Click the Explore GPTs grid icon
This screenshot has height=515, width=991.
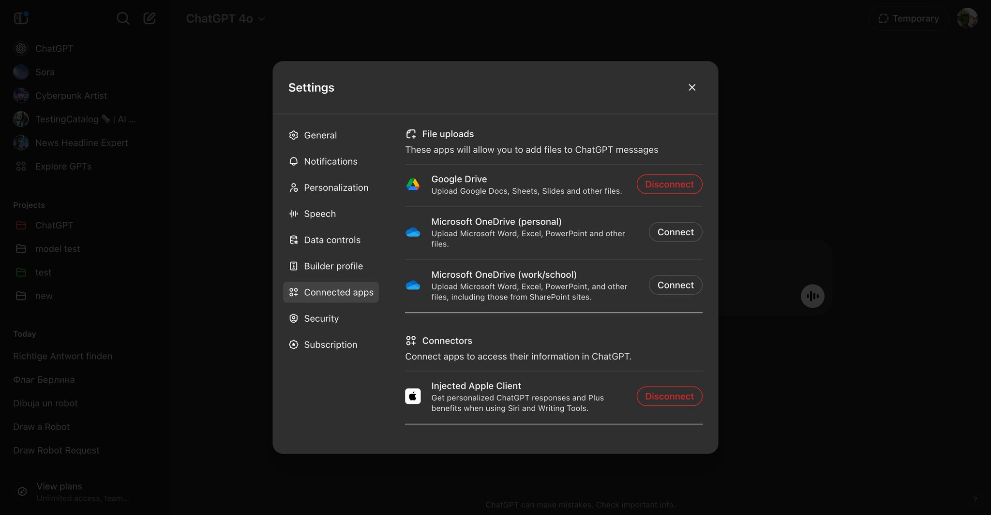[21, 166]
